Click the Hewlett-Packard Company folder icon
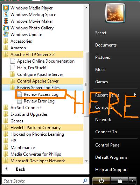The height and width of the screenshot is (185, 140). 6,127
